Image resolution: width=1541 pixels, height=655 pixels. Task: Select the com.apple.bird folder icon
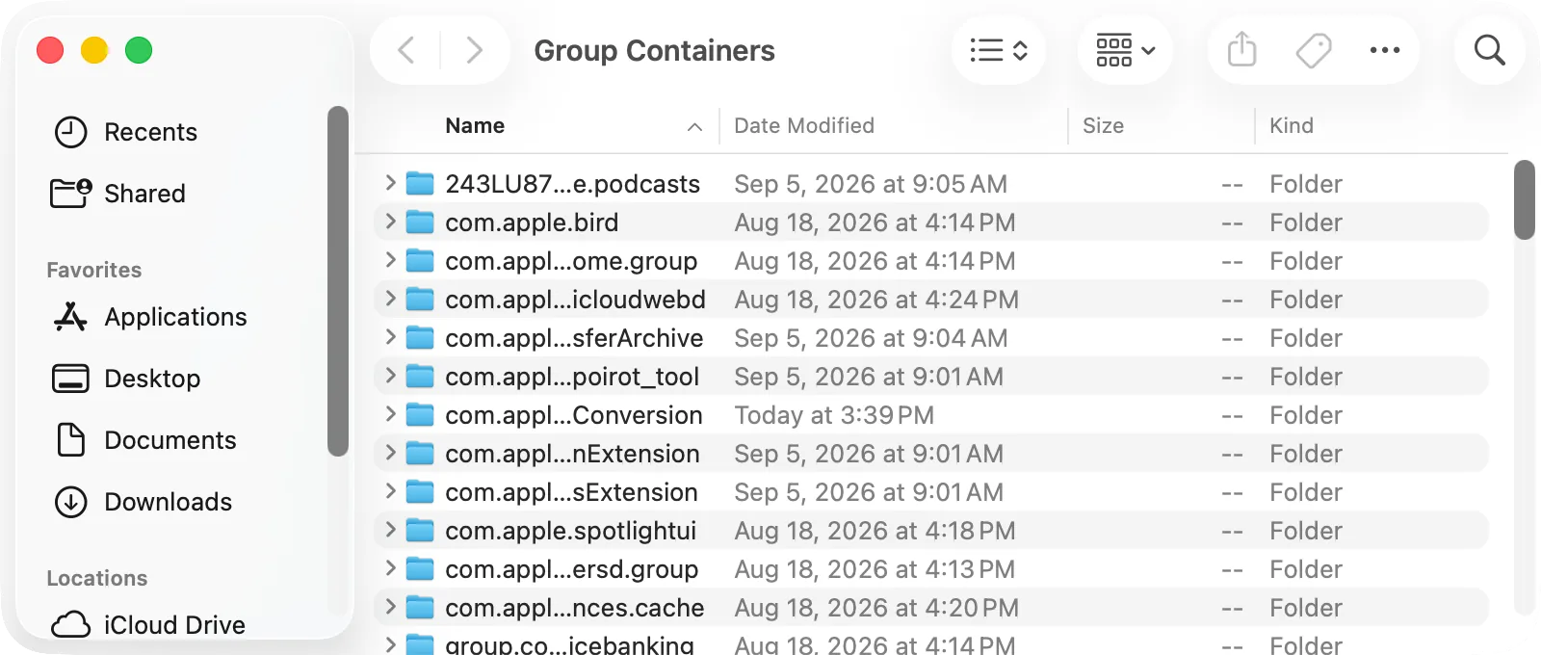[x=420, y=222]
